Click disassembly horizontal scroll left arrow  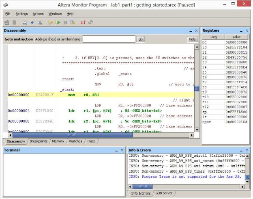[x=10, y=135]
